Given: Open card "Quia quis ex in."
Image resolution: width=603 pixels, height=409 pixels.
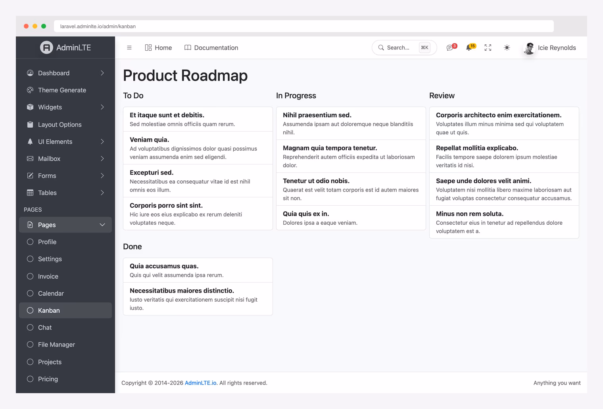Looking at the screenshot, I should coord(351,218).
